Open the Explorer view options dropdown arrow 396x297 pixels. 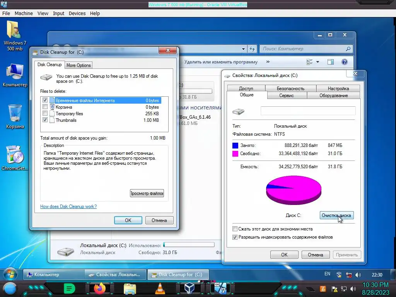click(317, 62)
